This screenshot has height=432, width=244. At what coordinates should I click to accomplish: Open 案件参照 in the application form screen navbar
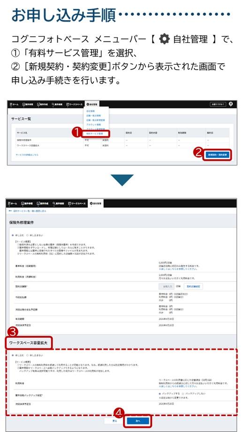click(x=27, y=203)
